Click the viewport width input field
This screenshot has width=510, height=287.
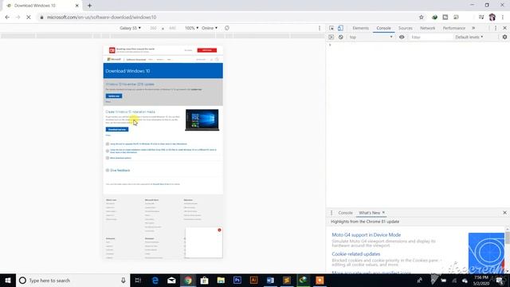coord(153,28)
